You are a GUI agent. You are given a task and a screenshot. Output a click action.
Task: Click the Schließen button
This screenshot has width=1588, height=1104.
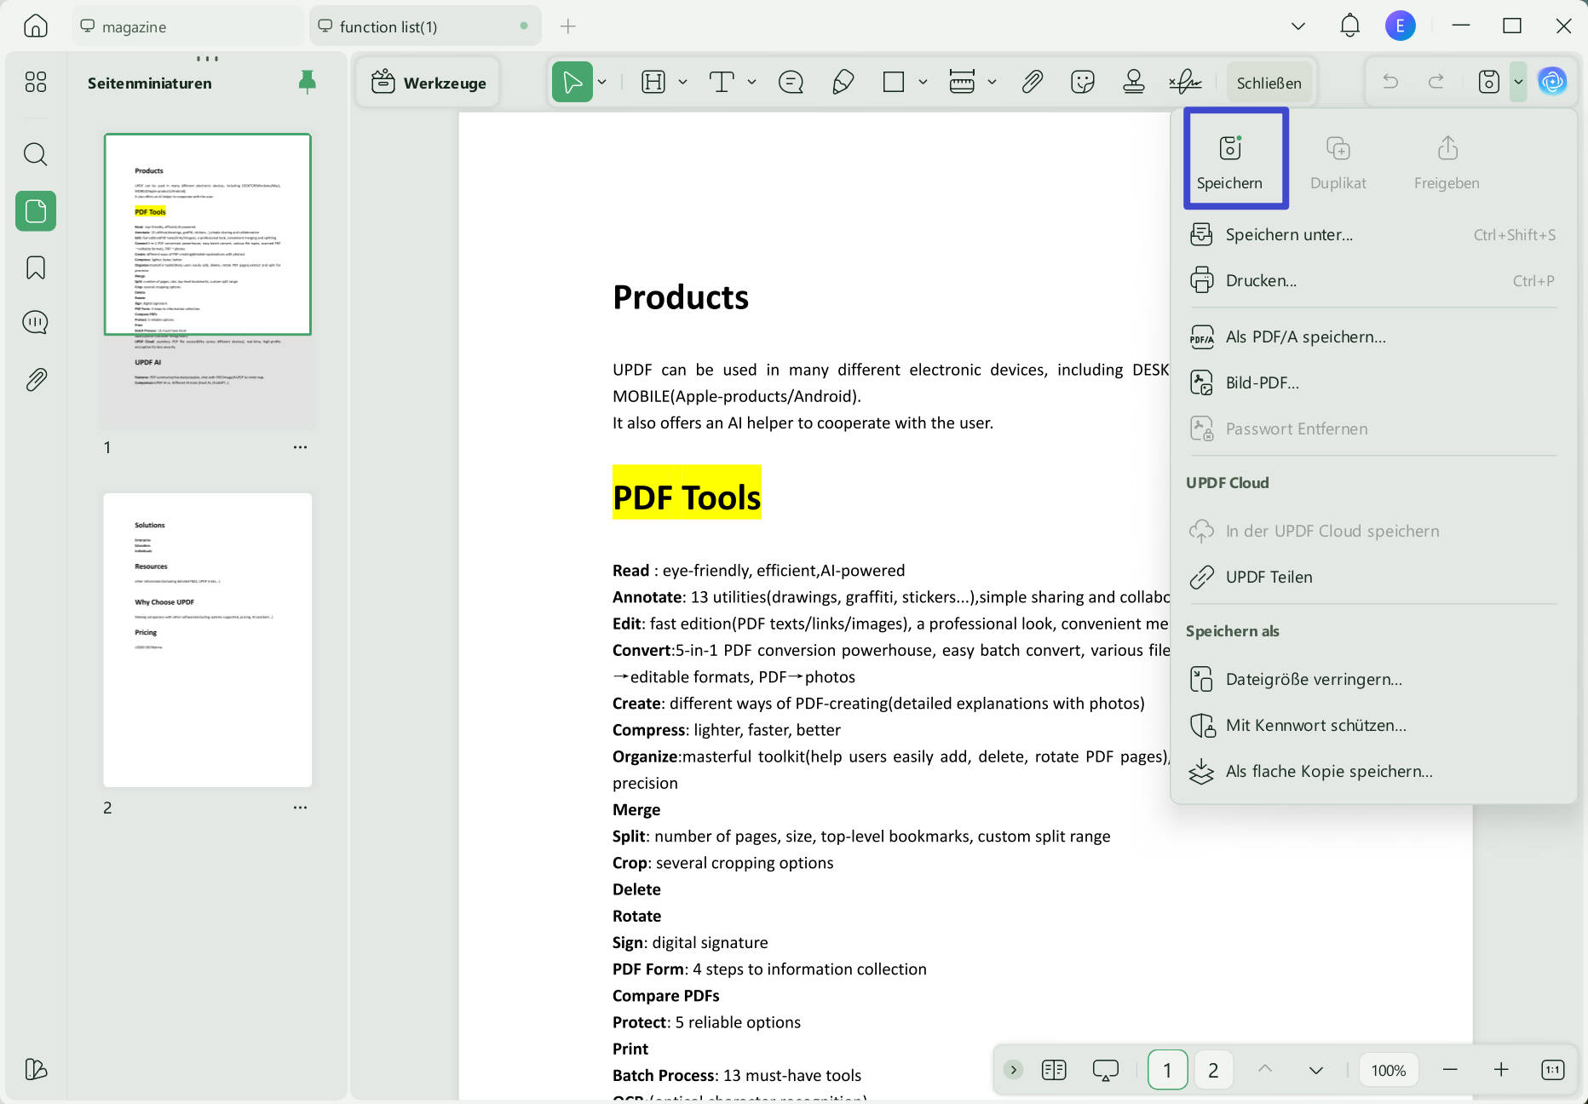pos(1269,83)
